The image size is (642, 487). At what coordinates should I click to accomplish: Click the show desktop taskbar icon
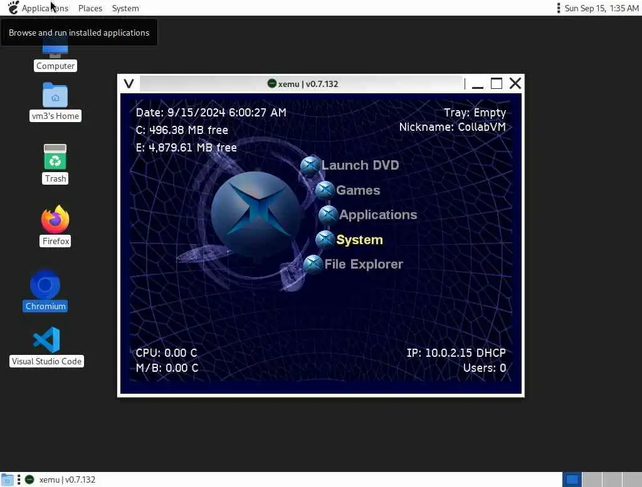coord(7,479)
